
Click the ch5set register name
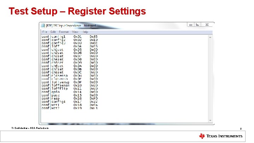(x=58, y=62)
